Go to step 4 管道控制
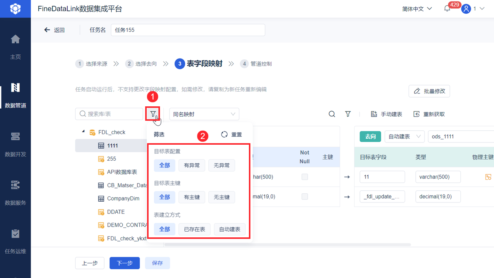Viewport: 494px width, 278px height. click(x=256, y=64)
